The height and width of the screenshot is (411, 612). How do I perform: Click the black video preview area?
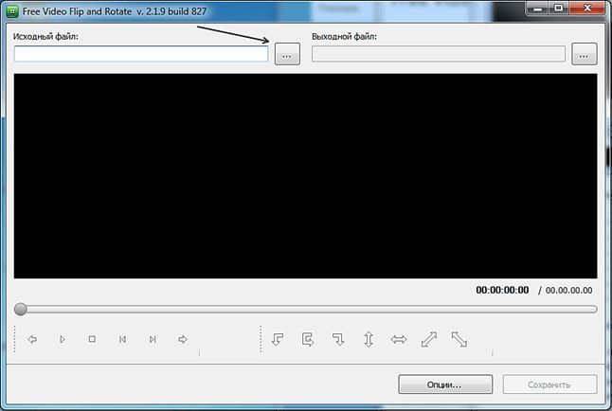tap(306, 176)
